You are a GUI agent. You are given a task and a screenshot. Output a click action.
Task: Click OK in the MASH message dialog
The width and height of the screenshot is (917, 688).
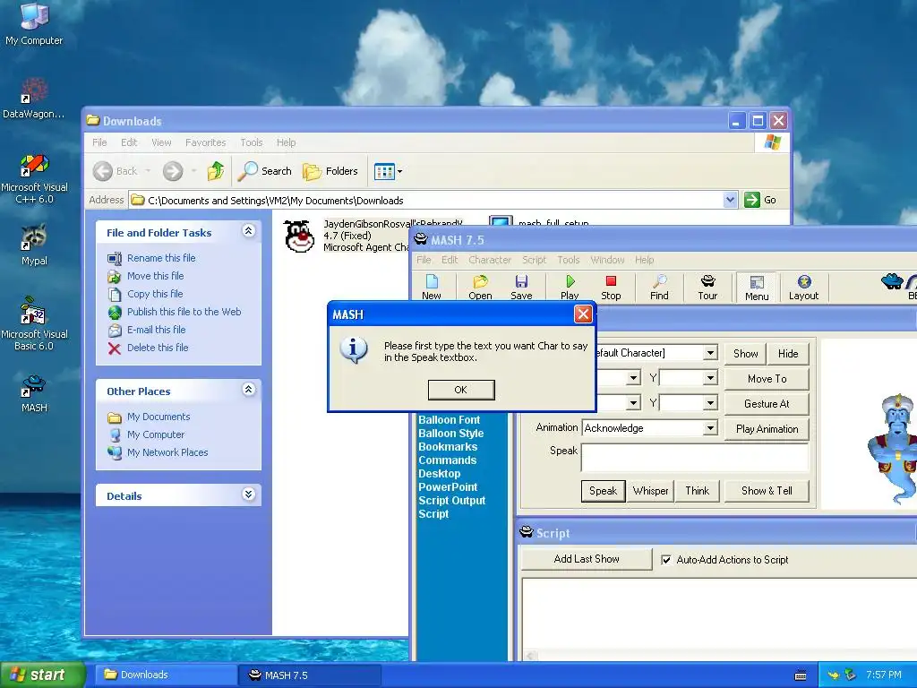[x=461, y=390]
